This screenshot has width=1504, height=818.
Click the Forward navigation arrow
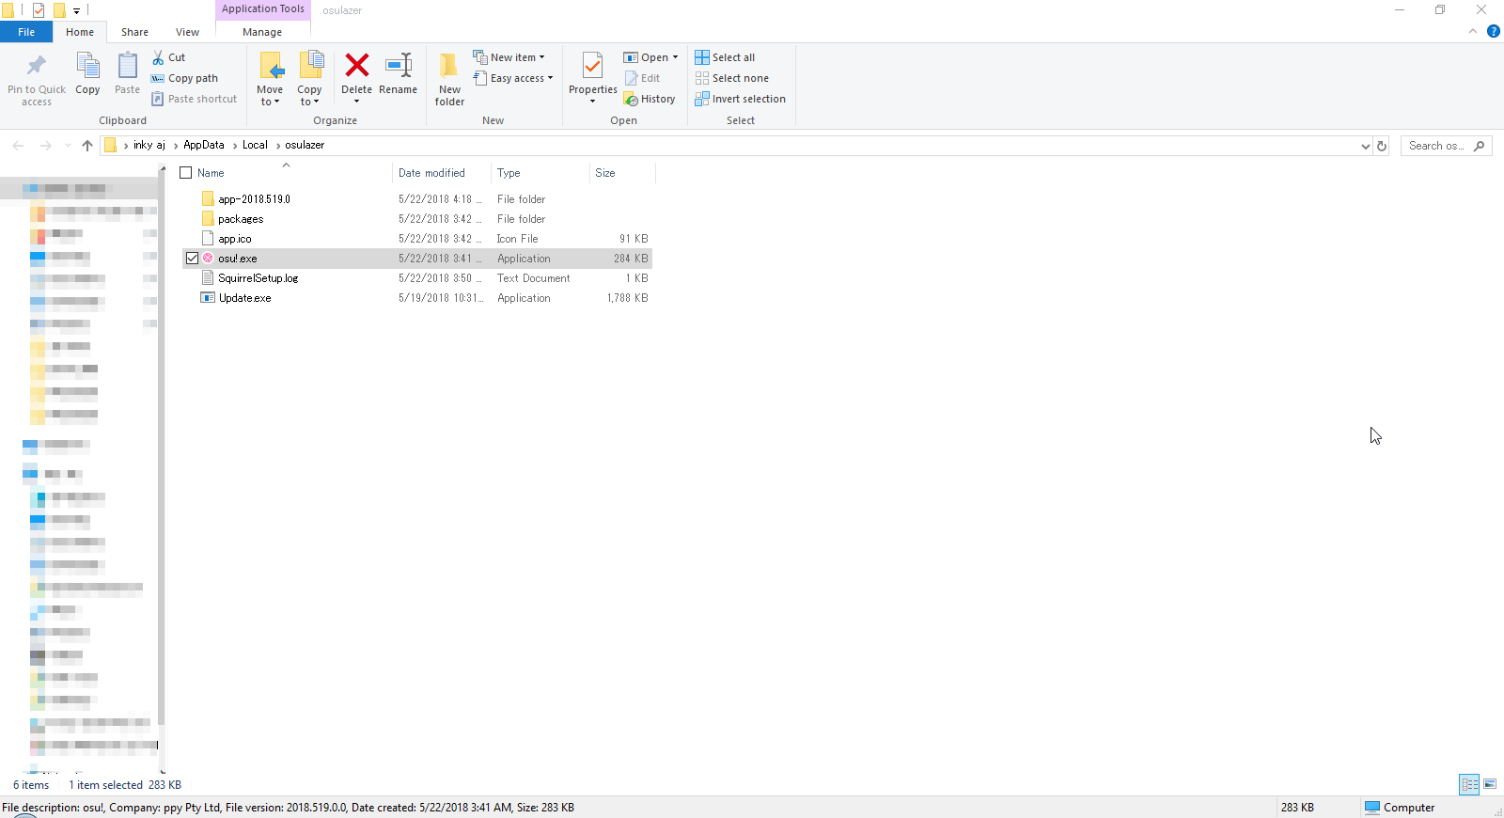click(45, 146)
